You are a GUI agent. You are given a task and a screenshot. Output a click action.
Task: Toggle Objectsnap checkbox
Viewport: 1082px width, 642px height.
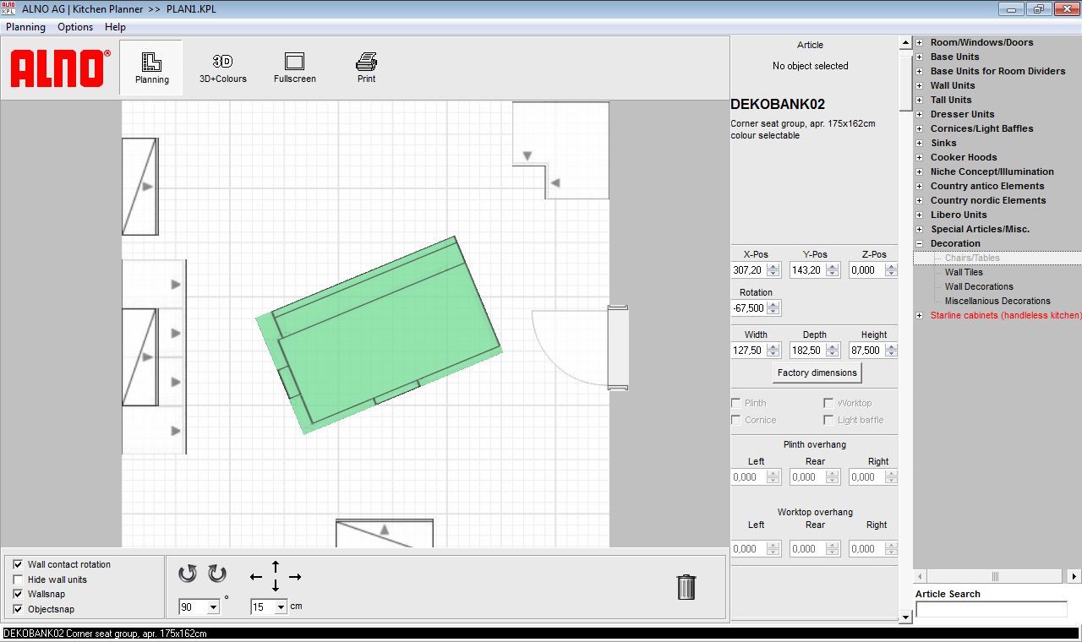18,609
